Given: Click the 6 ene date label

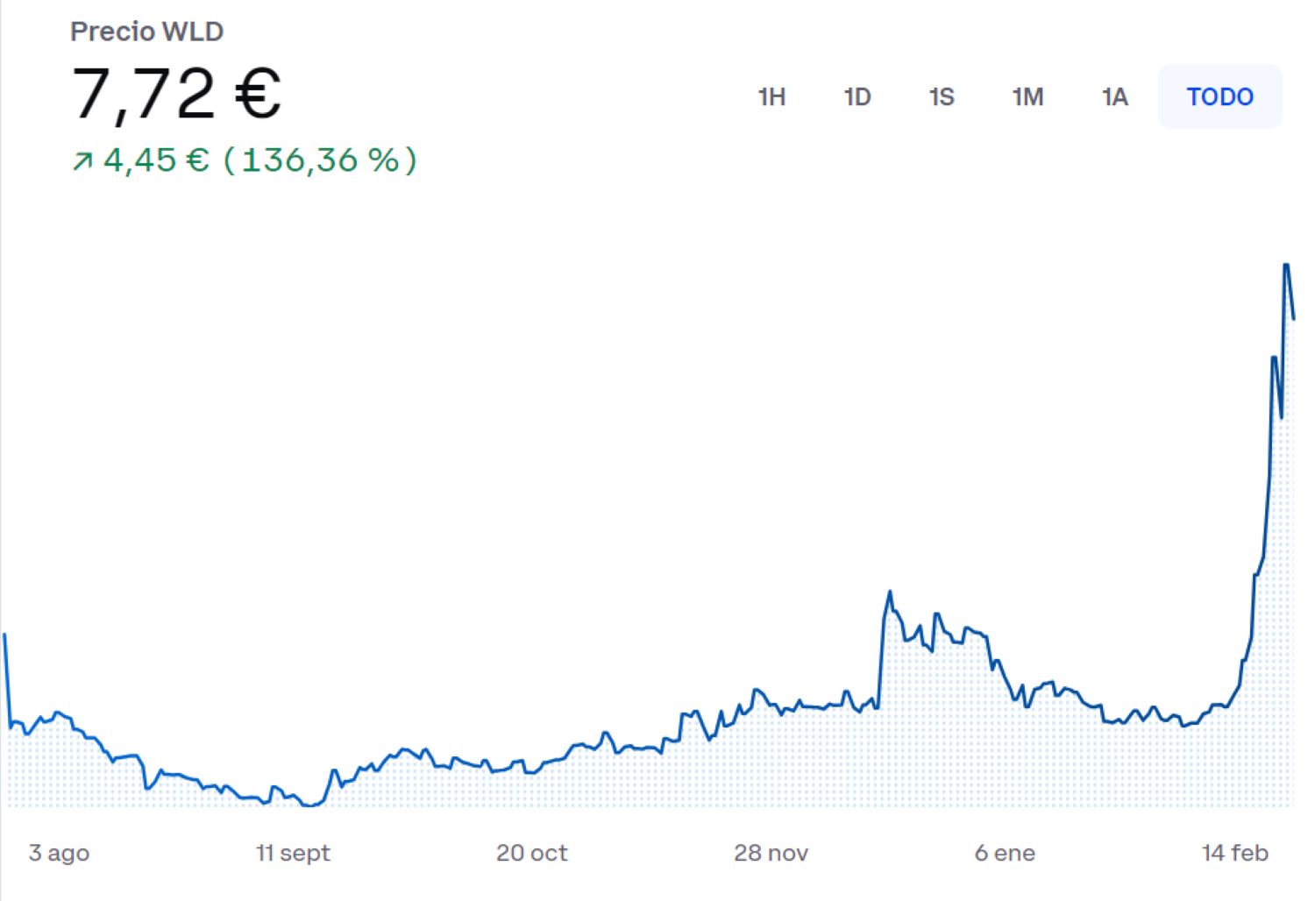Looking at the screenshot, I should pyautogui.click(x=1005, y=853).
